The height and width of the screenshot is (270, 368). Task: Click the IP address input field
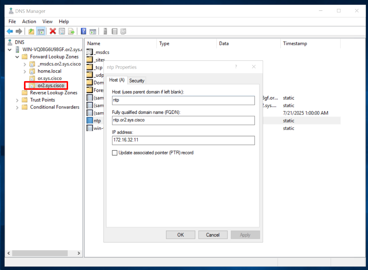pyautogui.click(x=183, y=140)
